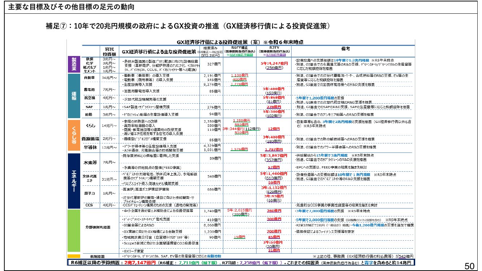Viewport: 482px width, 271px height.
Task: Click the 製造業 purple category label
Action: click(74, 64)
